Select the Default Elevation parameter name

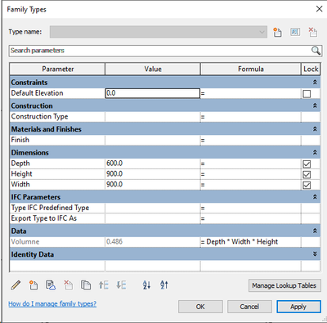(37, 93)
